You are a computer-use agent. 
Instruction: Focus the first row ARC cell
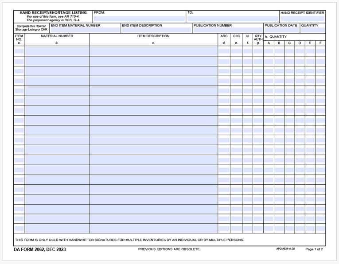224,51
